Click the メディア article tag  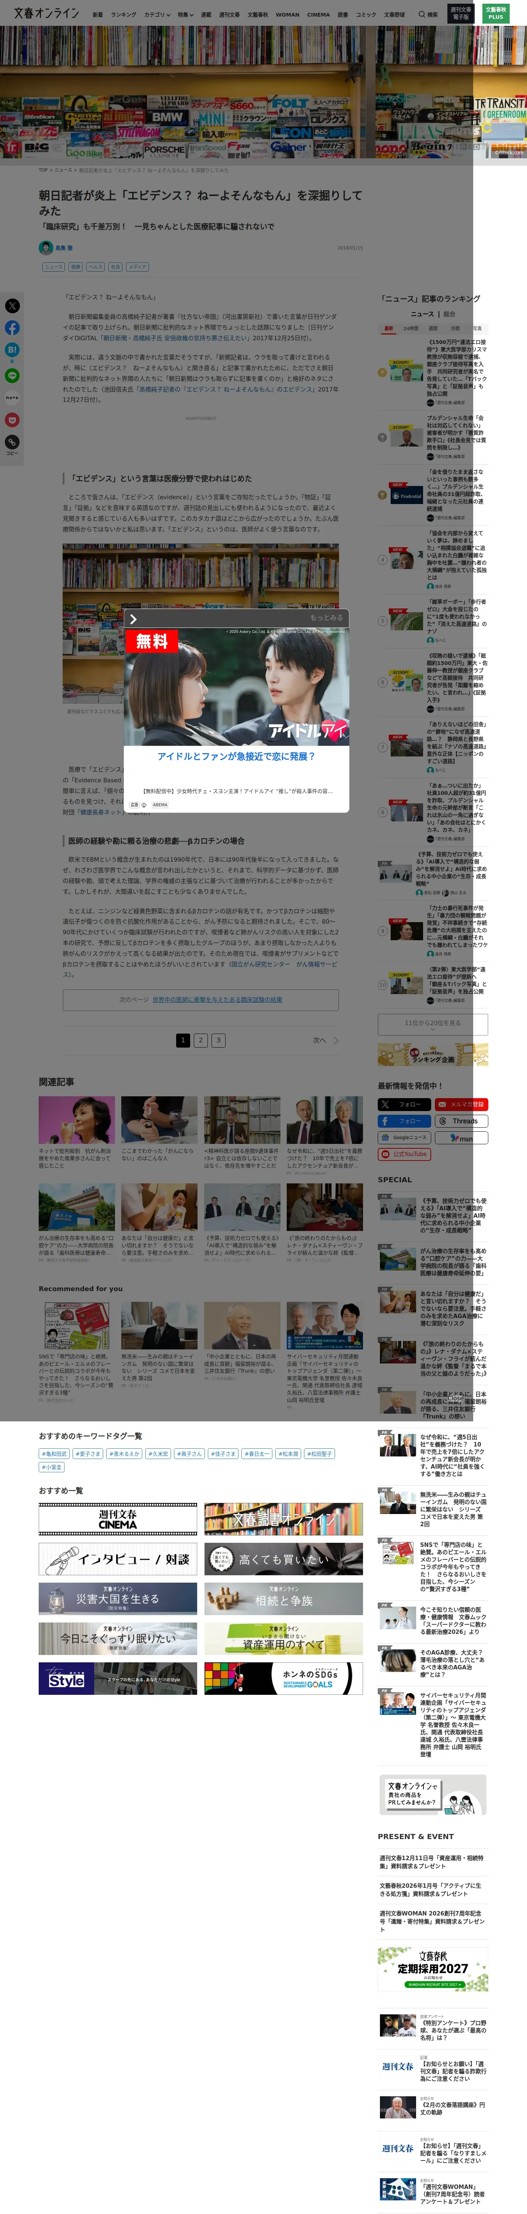(x=137, y=267)
